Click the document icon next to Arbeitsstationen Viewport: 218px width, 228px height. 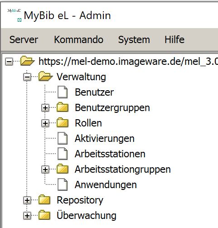(x=63, y=154)
